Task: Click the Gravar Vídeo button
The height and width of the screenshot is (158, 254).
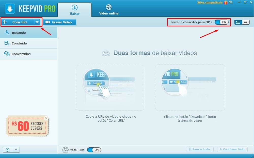Action: click(60, 22)
